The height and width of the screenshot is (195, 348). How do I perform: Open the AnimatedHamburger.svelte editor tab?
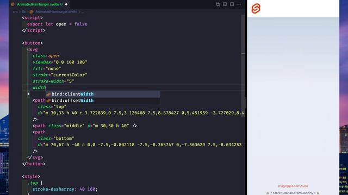40,4
